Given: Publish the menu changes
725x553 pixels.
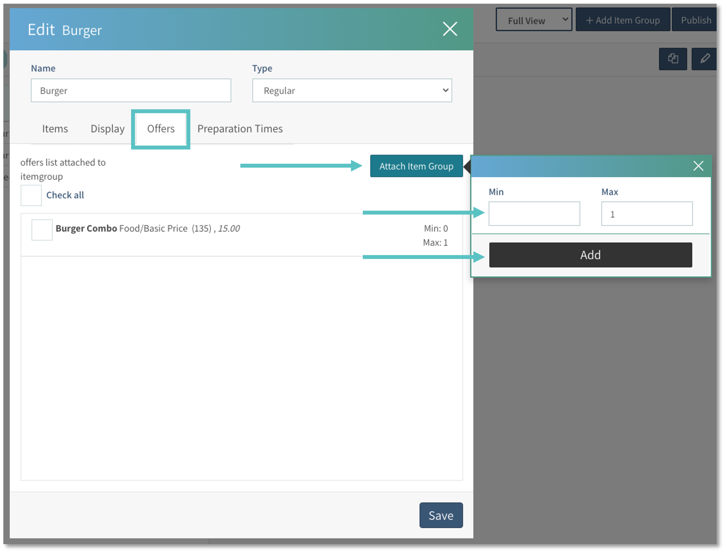Looking at the screenshot, I should coord(696,20).
